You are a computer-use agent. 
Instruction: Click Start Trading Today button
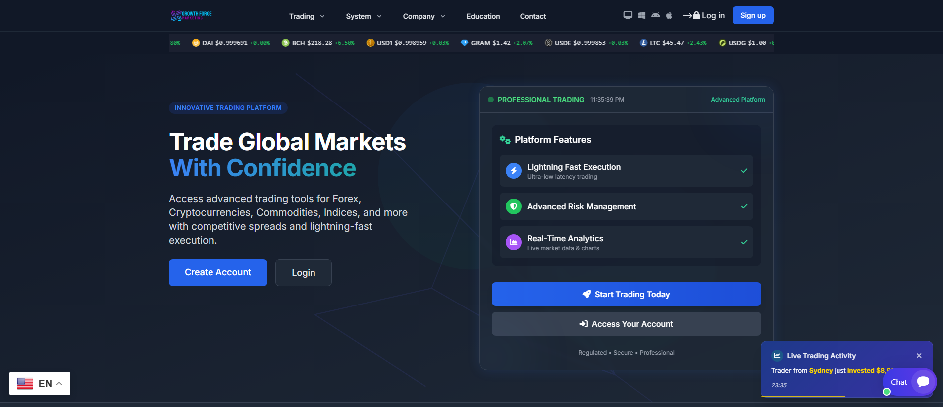pyautogui.click(x=627, y=294)
